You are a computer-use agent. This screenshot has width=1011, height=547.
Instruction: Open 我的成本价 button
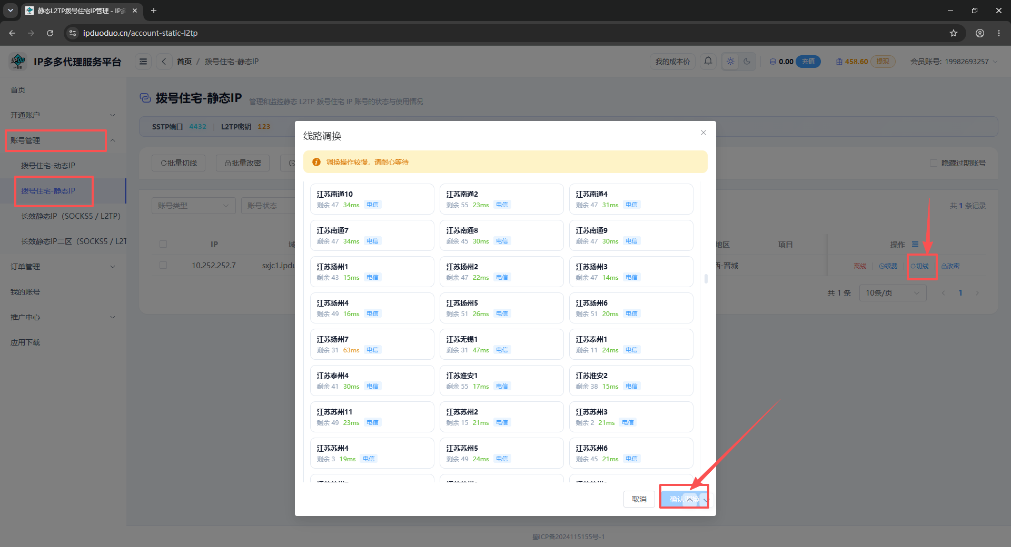click(672, 62)
